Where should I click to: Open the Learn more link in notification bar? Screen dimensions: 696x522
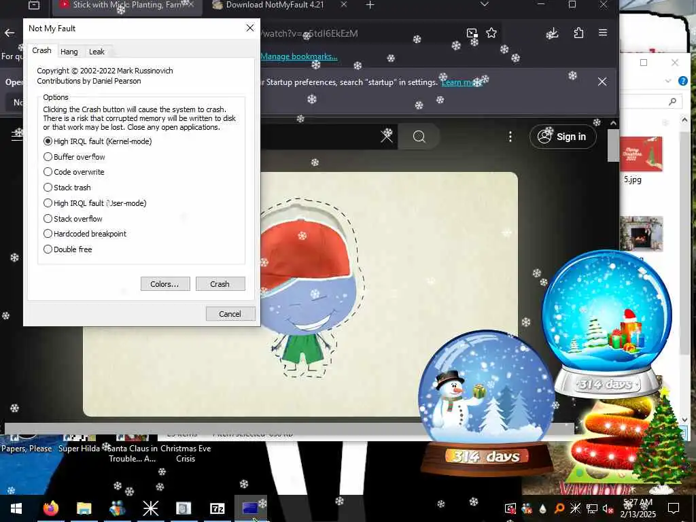pyautogui.click(x=462, y=82)
